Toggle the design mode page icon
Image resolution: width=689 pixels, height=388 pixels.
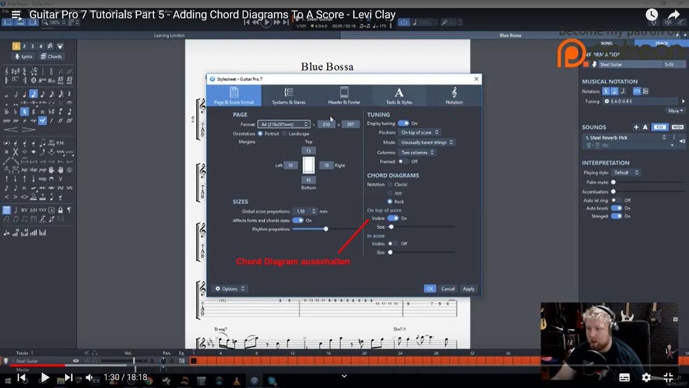click(6, 210)
